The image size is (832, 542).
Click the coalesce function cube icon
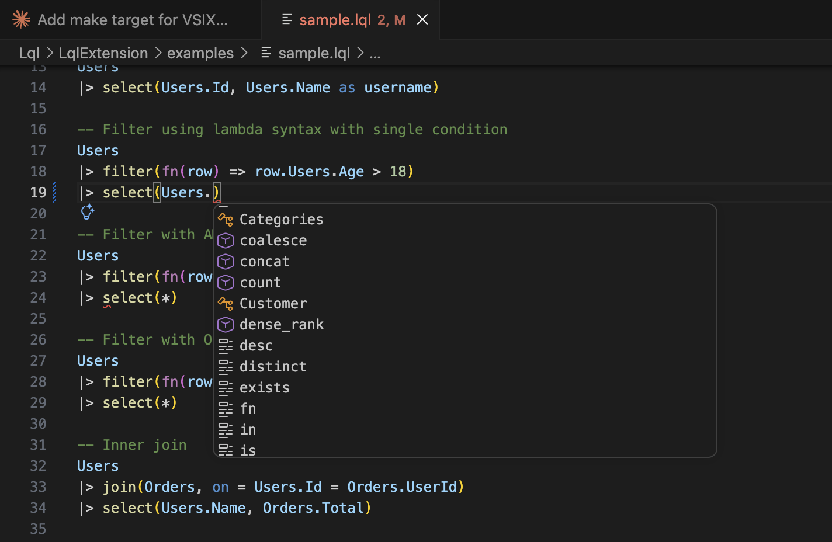tap(226, 241)
